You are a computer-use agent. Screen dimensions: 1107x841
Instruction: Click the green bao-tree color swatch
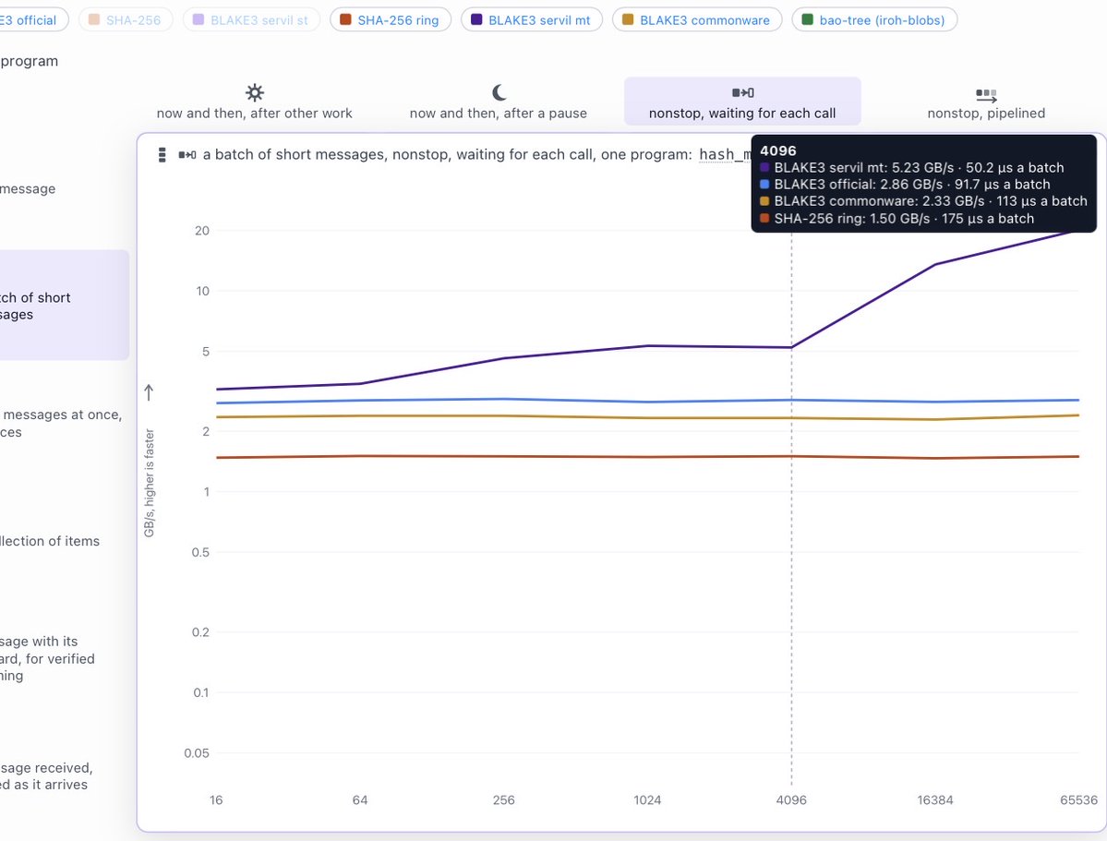click(x=808, y=19)
